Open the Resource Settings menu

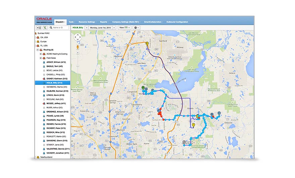87,22
